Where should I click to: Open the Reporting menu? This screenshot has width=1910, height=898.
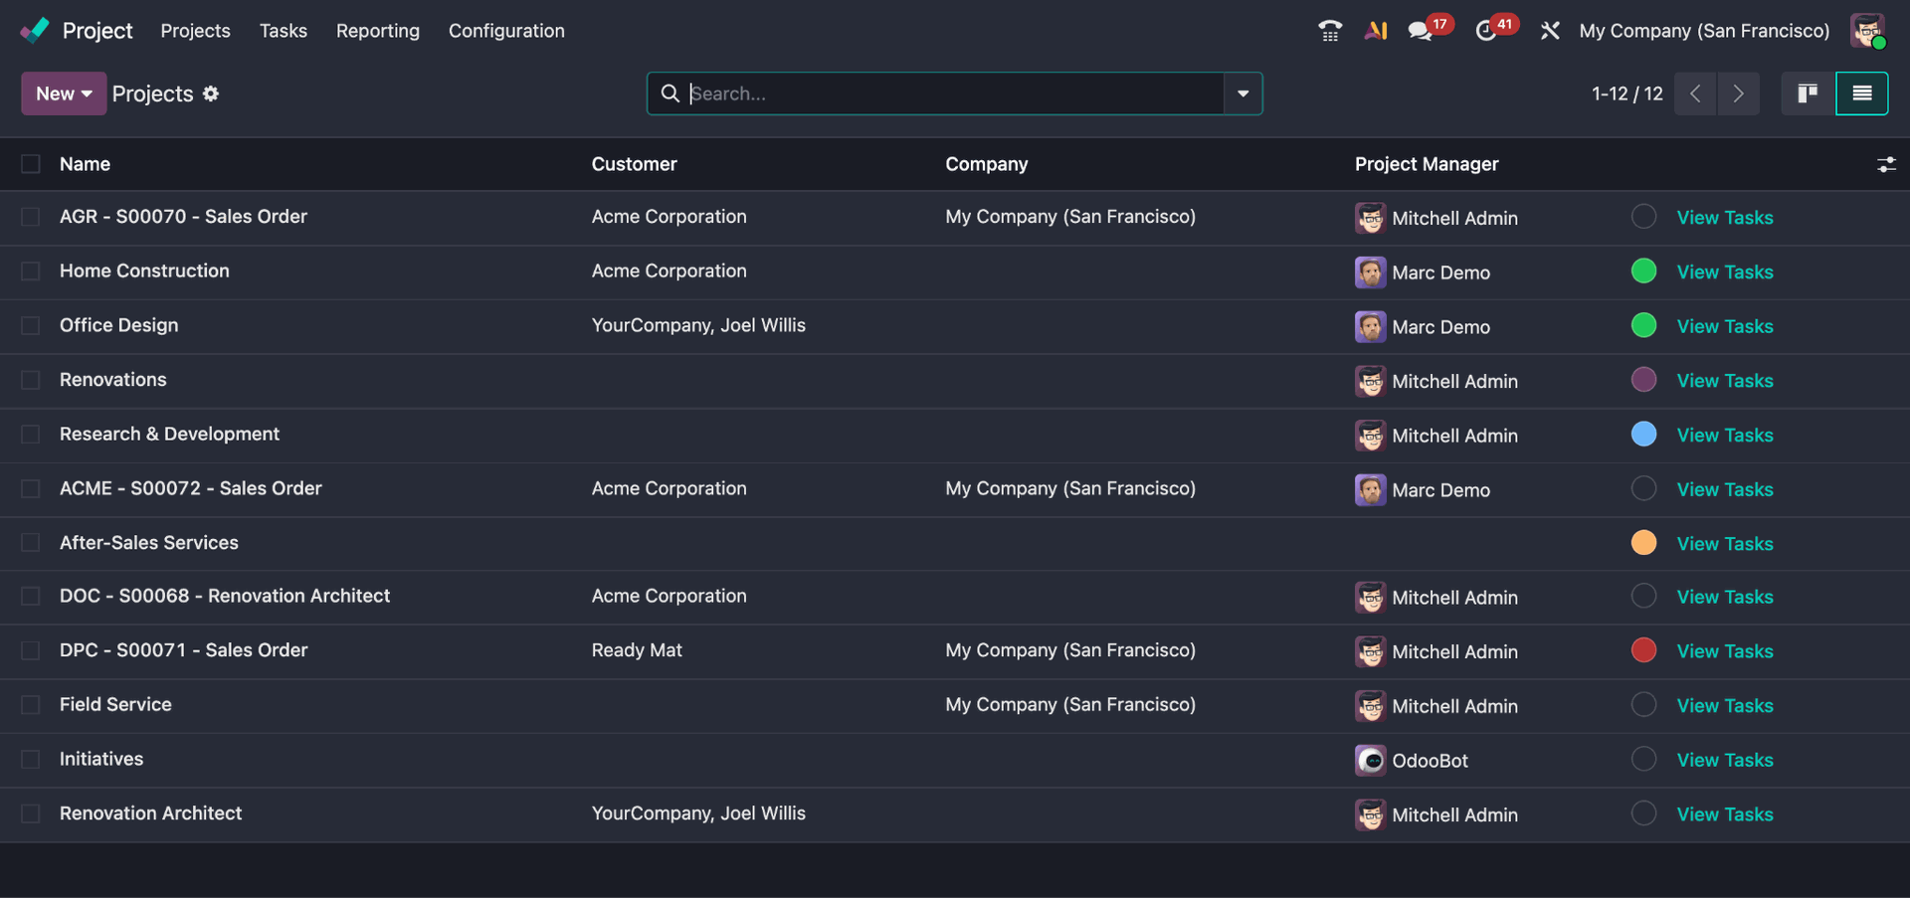click(x=378, y=31)
